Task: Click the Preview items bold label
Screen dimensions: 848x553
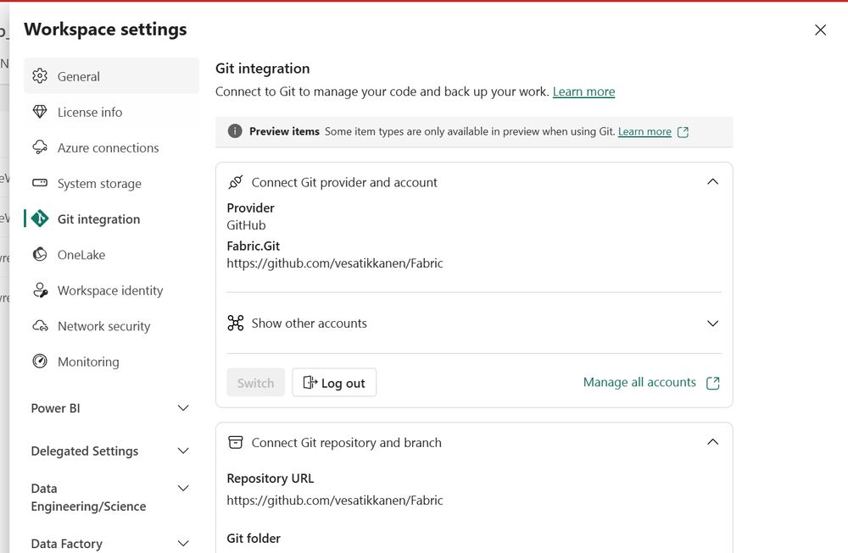Action: point(284,131)
